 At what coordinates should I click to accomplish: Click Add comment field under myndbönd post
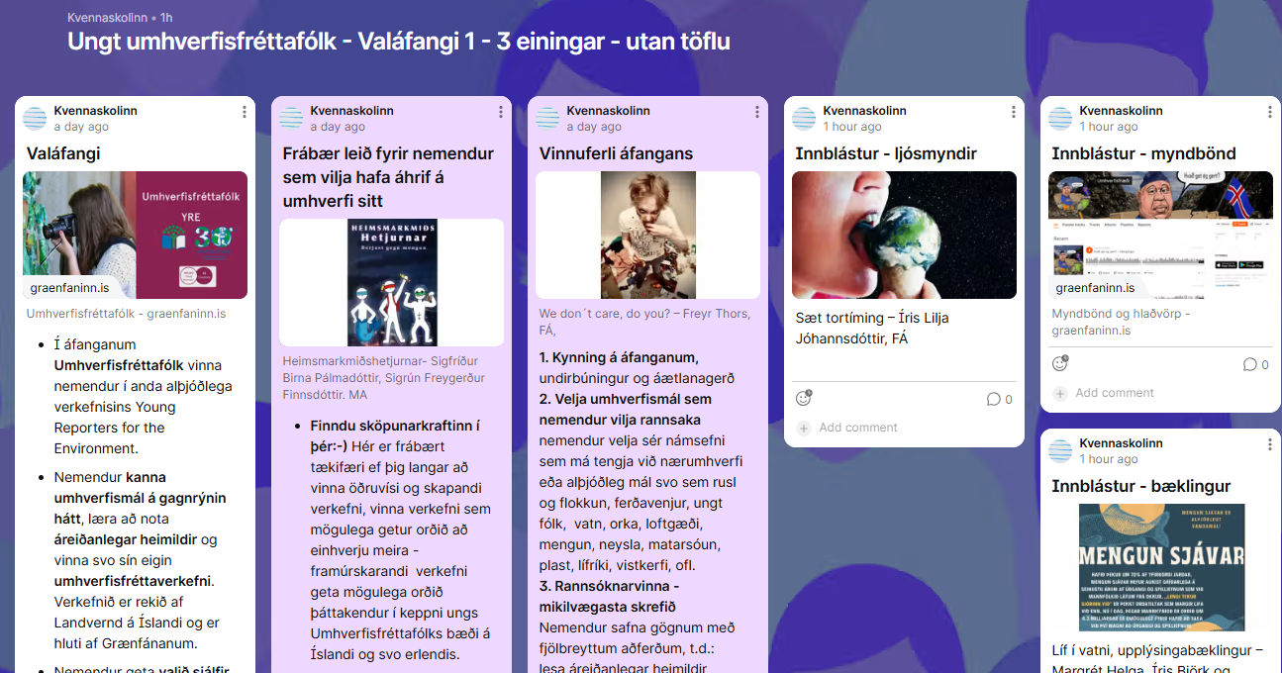[1115, 393]
